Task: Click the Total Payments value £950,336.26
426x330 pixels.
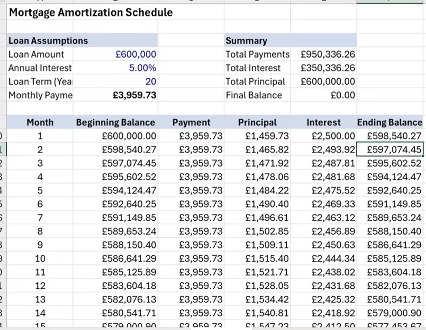Action: click(328, 54)
